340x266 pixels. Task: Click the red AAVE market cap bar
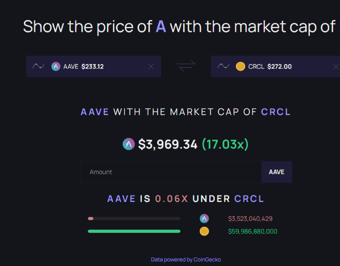pyautogui.click(x=91, y=218)
